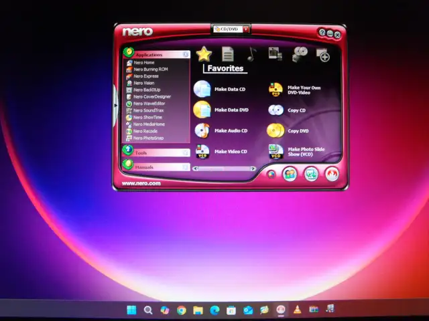Switch to the Data document category
Viewport: 429px width, 321px height.
tap(228, 53)
